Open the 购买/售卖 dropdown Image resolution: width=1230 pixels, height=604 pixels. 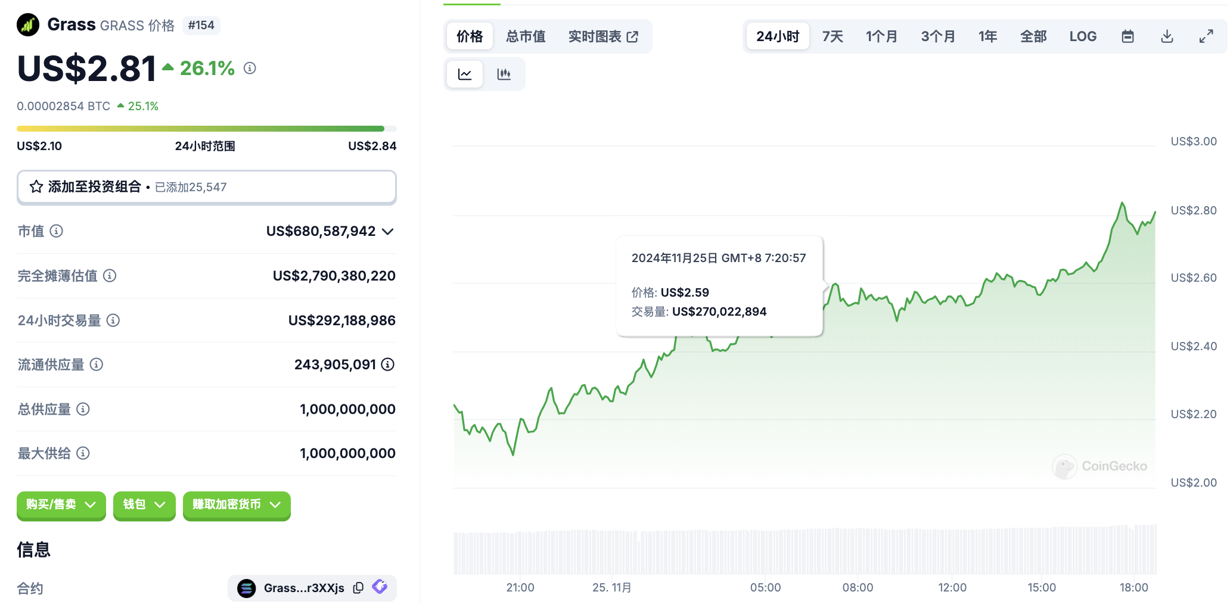[61, 505]
